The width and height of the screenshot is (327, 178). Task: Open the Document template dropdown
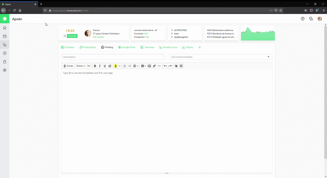point(221,57)
